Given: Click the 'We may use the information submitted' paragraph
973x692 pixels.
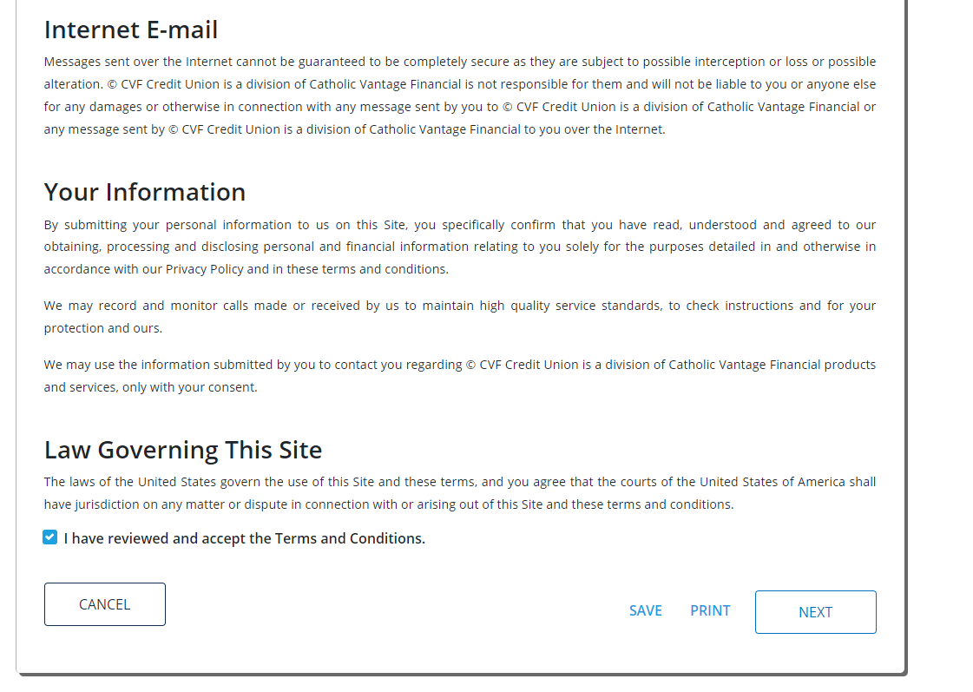Looking at the screenshot, I should coord(460,375).
